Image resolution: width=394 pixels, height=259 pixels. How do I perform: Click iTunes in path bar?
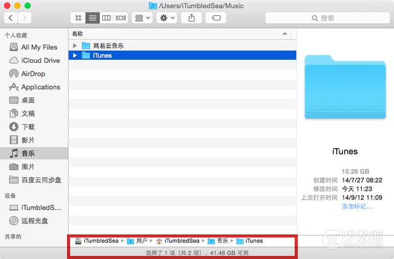(250, 241)
